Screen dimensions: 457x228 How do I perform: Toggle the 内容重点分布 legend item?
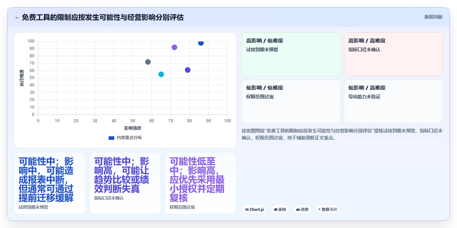tap(125, 138)
